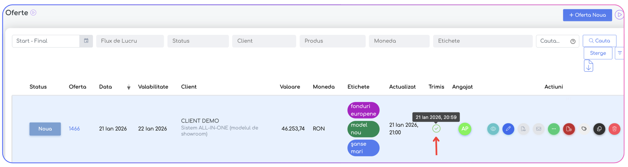Generate PDF for offer 1466

(x=523, y=129)
